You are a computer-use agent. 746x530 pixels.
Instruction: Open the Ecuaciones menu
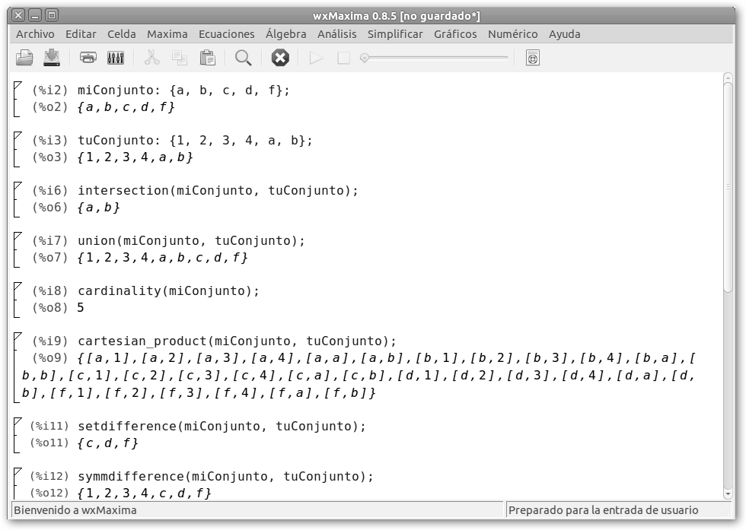click(227, 34)
